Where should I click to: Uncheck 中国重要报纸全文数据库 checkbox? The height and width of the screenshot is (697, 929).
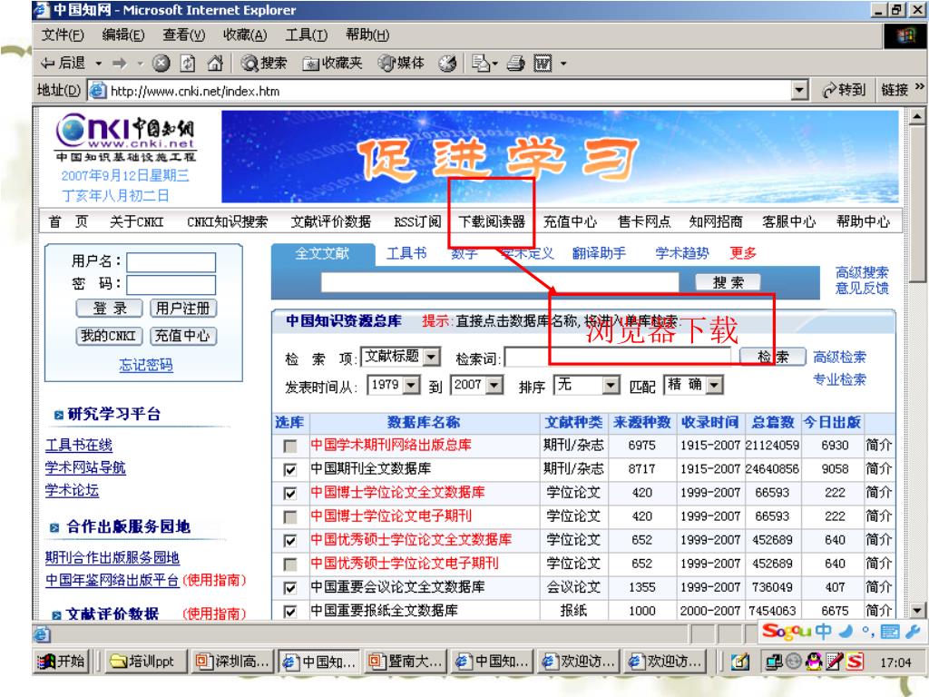pos(290,611)
